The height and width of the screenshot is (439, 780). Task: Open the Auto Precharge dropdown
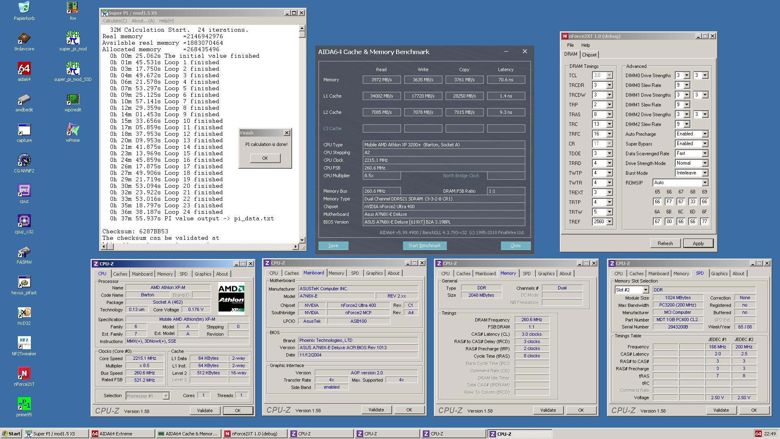click(705, 134)
